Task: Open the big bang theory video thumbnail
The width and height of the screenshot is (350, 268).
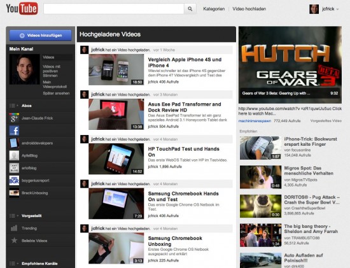Action: [260, 235]
